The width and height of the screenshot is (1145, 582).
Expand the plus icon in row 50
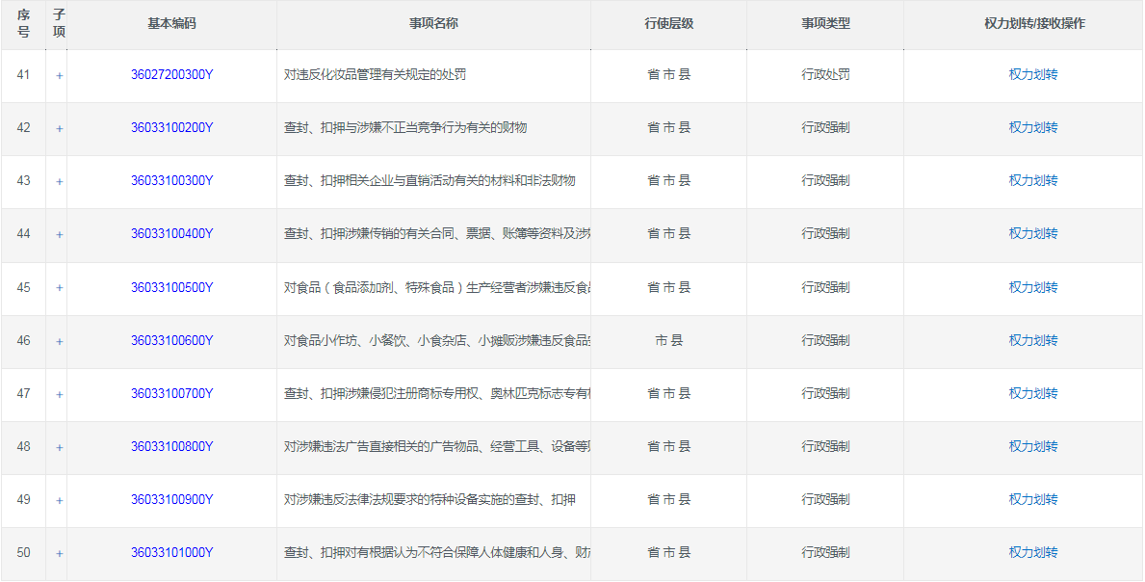click(x=59, y=553)
